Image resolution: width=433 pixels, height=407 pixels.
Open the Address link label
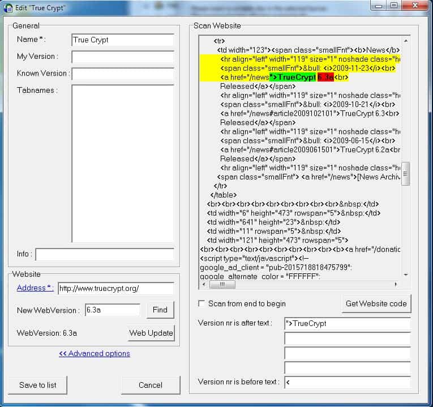tap(35, 288)
